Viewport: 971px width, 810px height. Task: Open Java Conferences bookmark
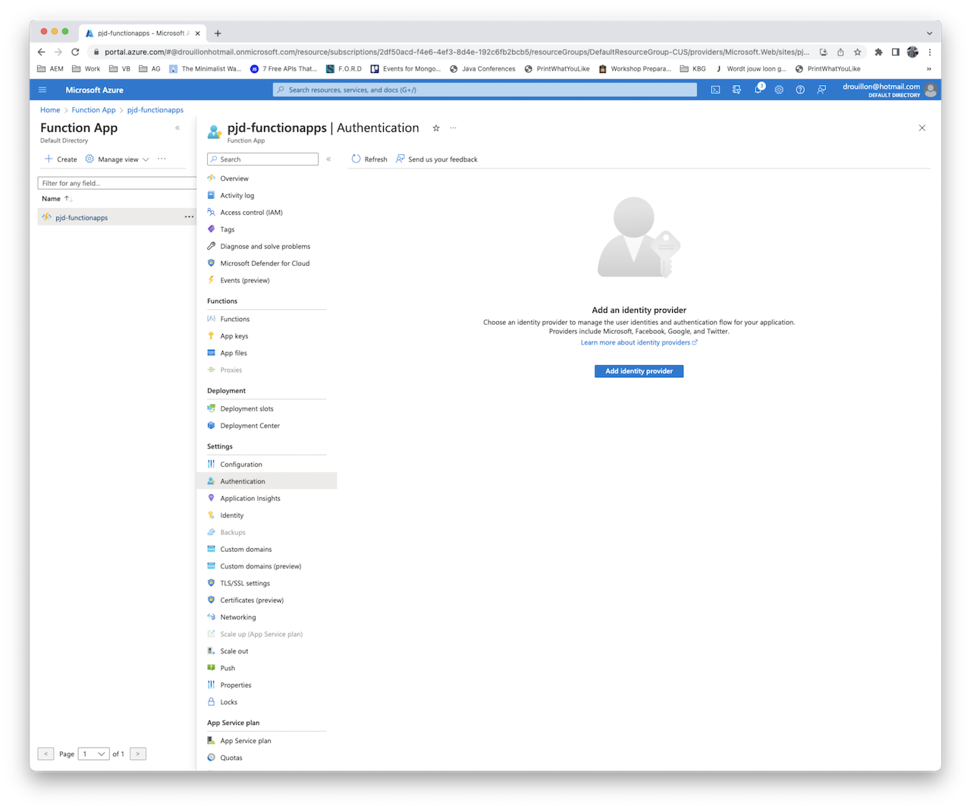point(482,69)
